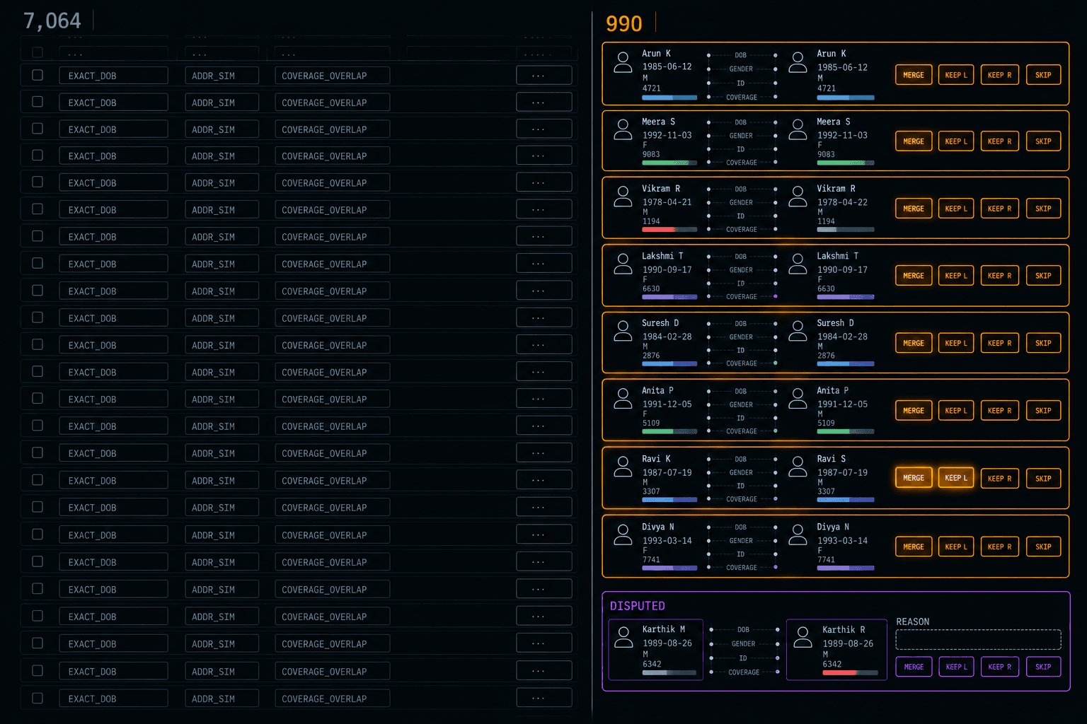Viewport: 1087px width, 724px height.
Task: Click the DOB label in the Vikram R pair
Action: [741, 189]
